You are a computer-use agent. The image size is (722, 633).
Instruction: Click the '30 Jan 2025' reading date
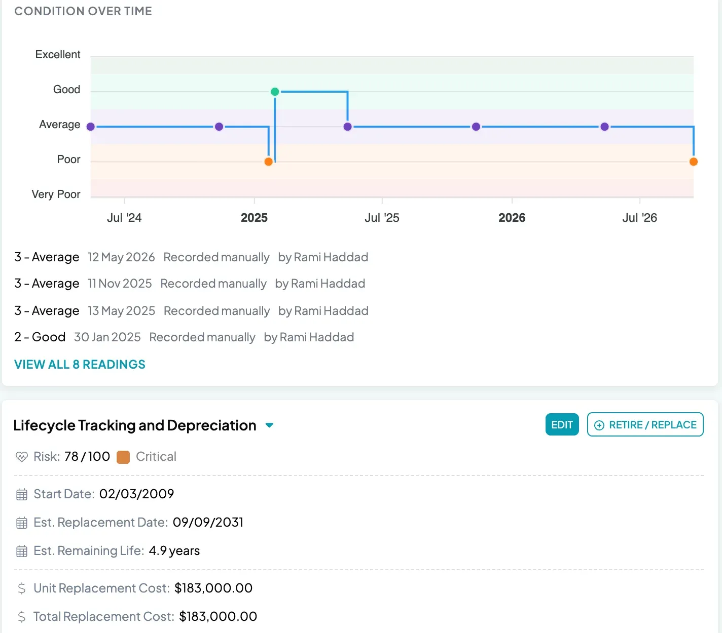tap(107, 337)
